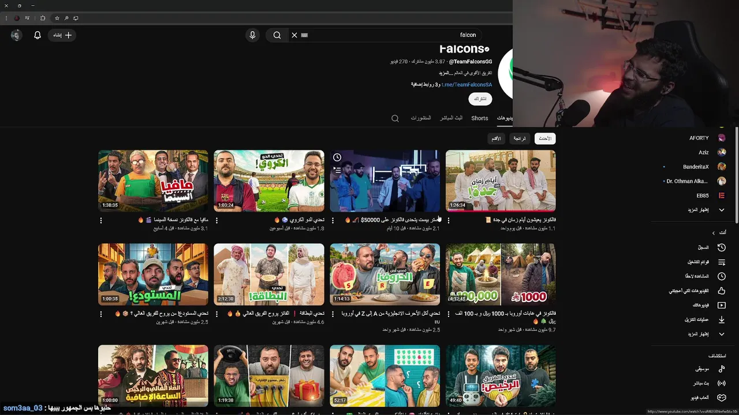Open the '3 روابط إضافية' additional links
The width and height of the screenshot is (739, 415).
coord(424,85)
